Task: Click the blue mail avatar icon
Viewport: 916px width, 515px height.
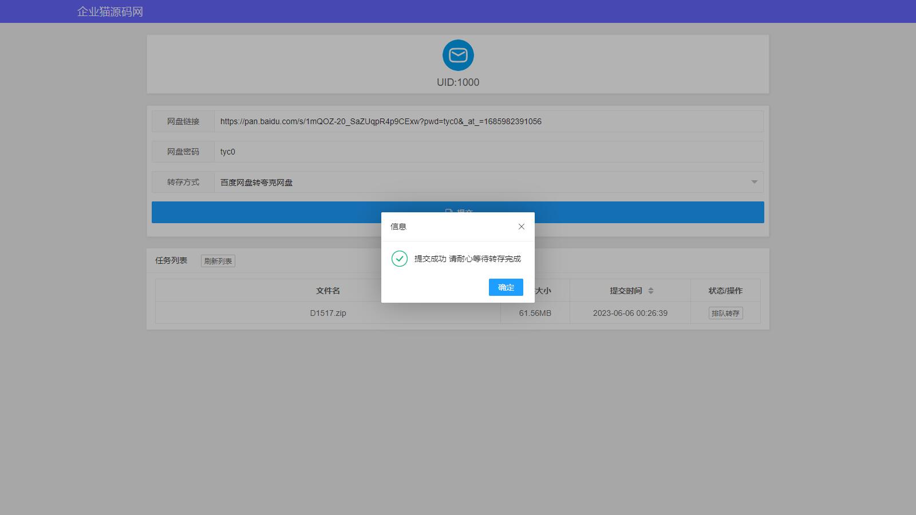Action: tap(458, 55)
